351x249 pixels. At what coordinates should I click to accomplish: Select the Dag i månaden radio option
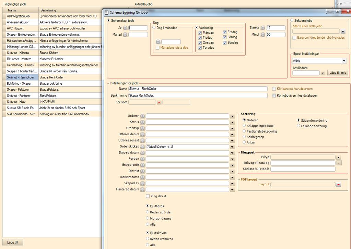tap(154, 28)
